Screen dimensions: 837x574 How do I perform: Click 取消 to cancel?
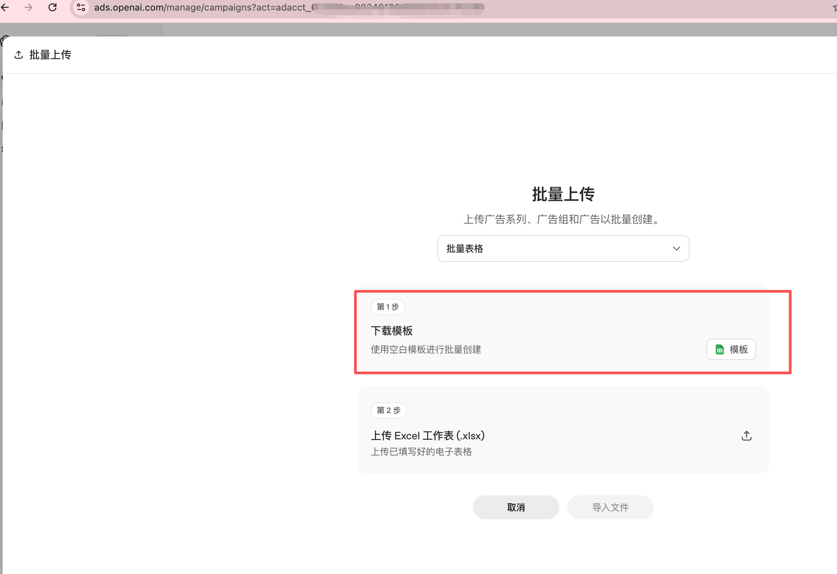click(x=516, y=507)
